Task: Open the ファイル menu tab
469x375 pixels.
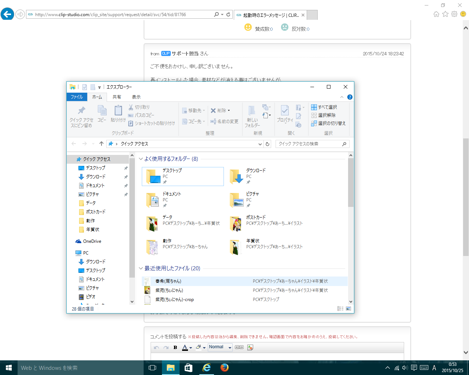Action: pyautogui.click(x=77, y=97)
